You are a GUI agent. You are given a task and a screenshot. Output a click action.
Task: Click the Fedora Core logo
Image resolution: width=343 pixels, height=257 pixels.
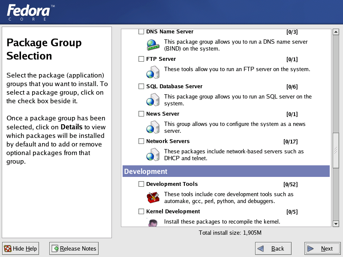[x=30, y=12]
